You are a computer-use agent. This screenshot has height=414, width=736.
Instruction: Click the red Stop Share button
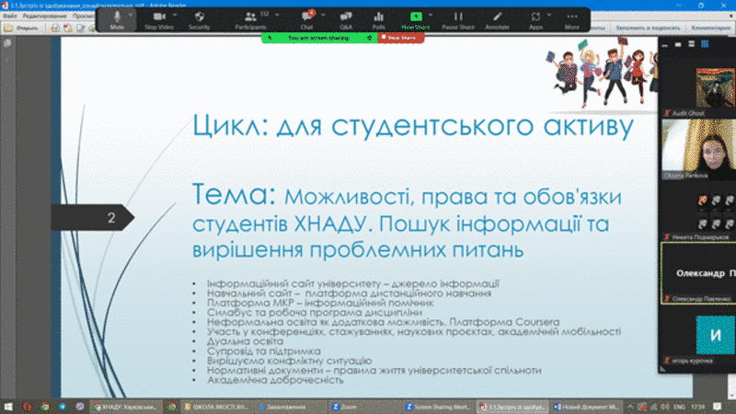[x=400, y=39]
